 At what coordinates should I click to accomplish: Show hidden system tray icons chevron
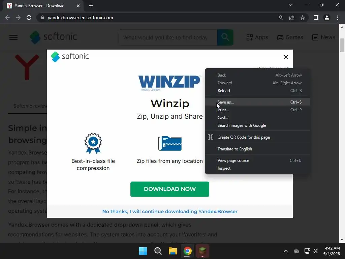tap(286, 251)
